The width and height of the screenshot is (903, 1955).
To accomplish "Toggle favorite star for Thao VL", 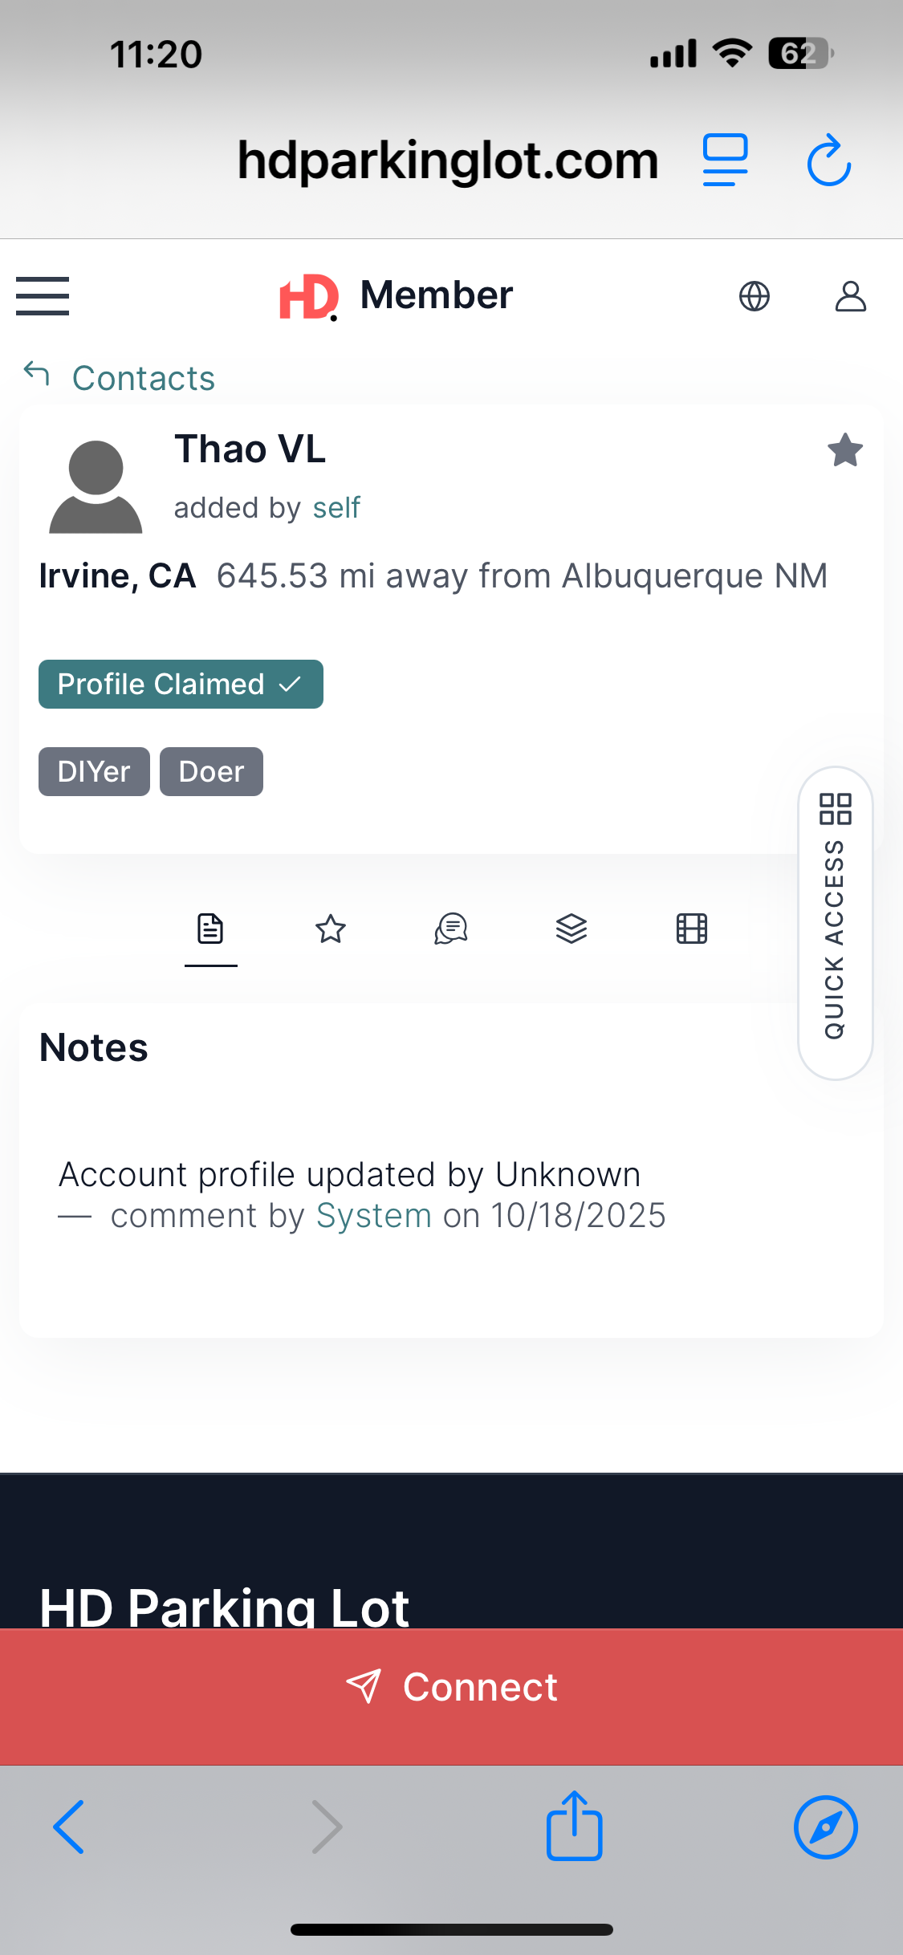I will pyautogui.click(x=844, y=450).
